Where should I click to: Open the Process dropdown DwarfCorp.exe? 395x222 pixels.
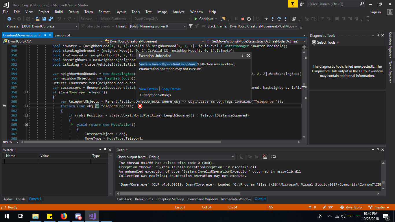coord(50,26)
